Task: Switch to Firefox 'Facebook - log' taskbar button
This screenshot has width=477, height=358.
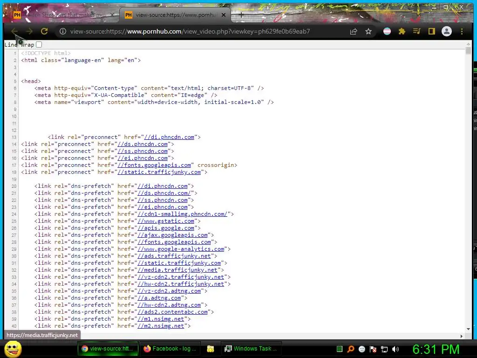Action: coord(170,349)
